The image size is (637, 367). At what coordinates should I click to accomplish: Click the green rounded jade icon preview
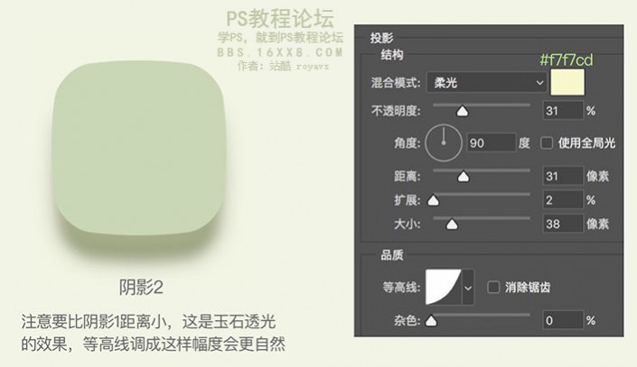(x=138, y=149)
